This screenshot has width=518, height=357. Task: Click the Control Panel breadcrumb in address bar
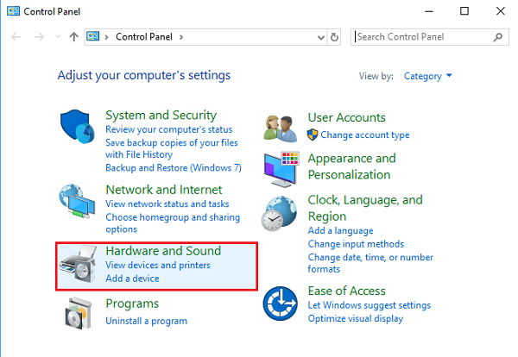coord(144,37)
